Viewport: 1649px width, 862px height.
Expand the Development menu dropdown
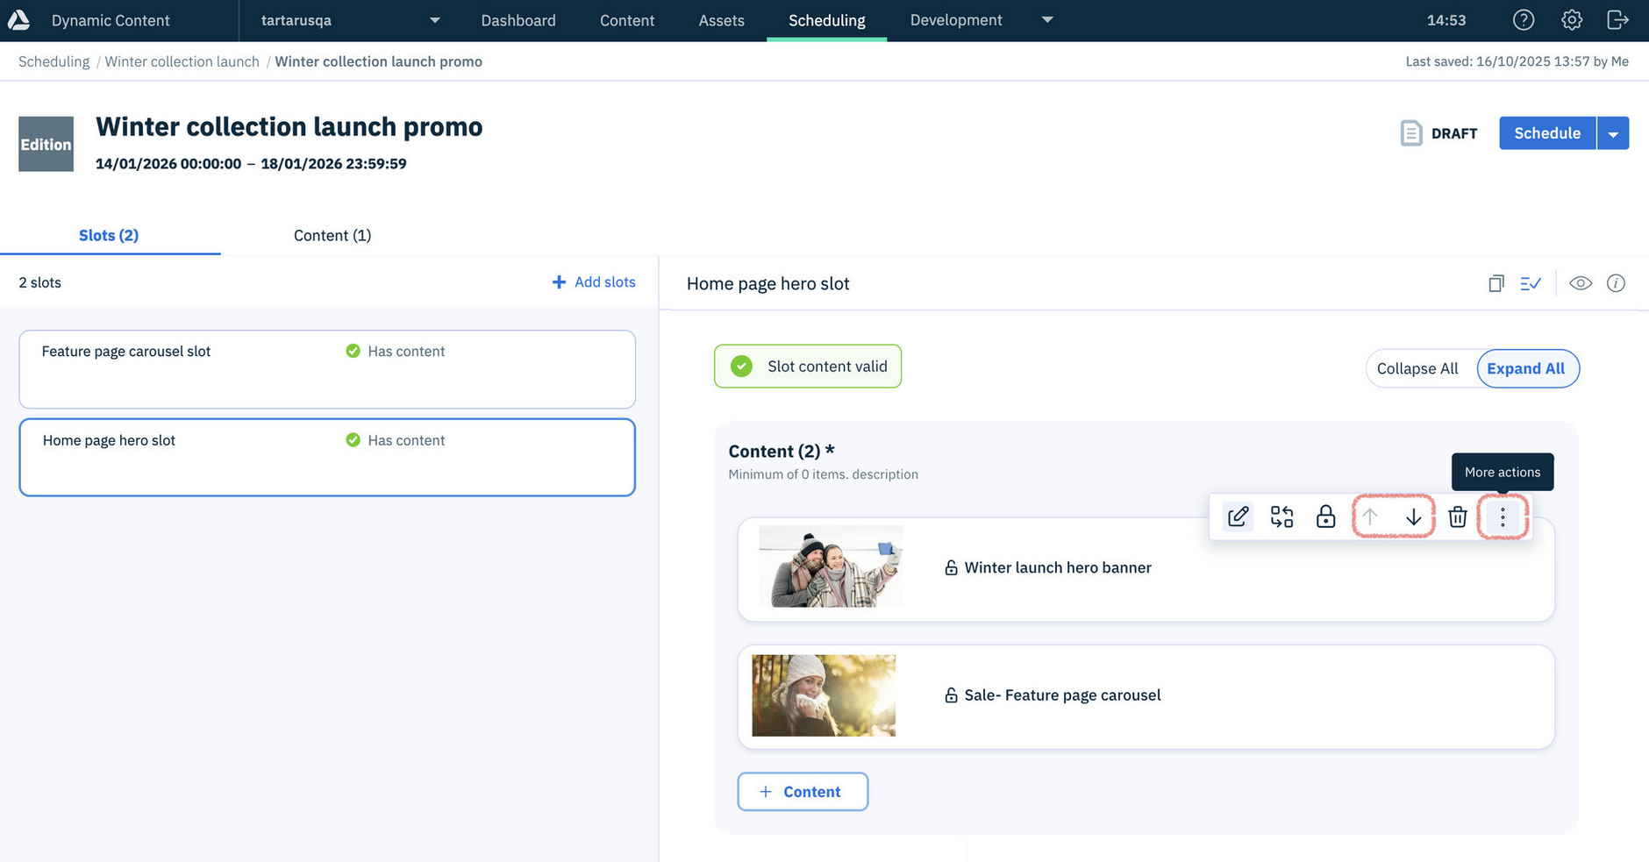pos(1047,20)
